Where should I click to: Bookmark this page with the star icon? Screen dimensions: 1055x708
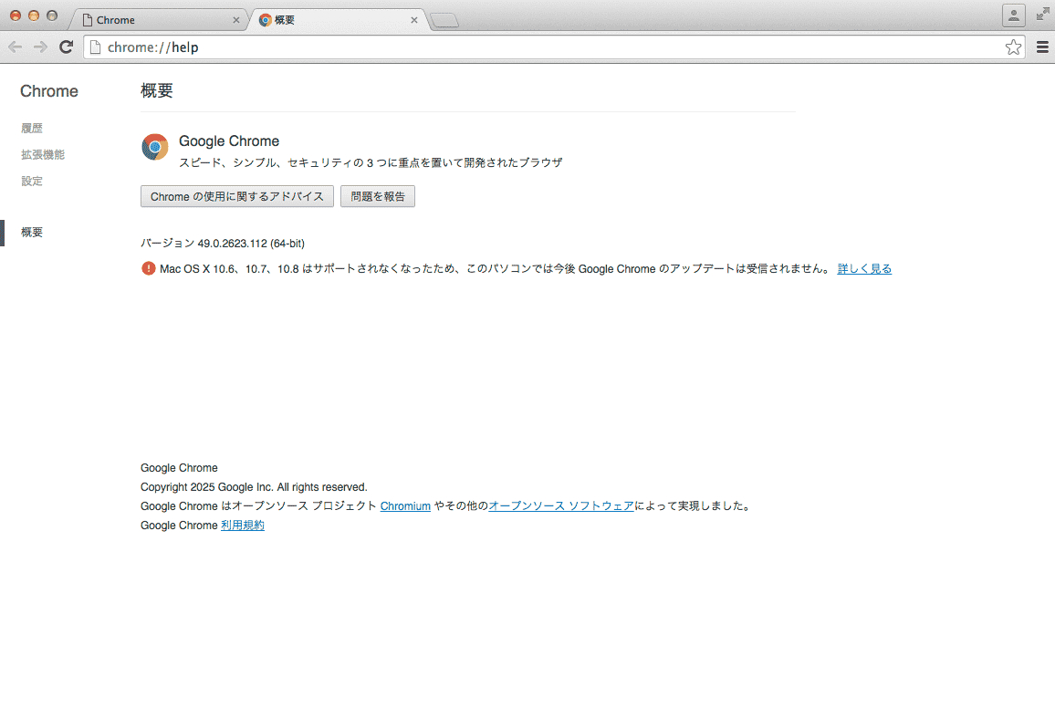(x=1013, y=47)
